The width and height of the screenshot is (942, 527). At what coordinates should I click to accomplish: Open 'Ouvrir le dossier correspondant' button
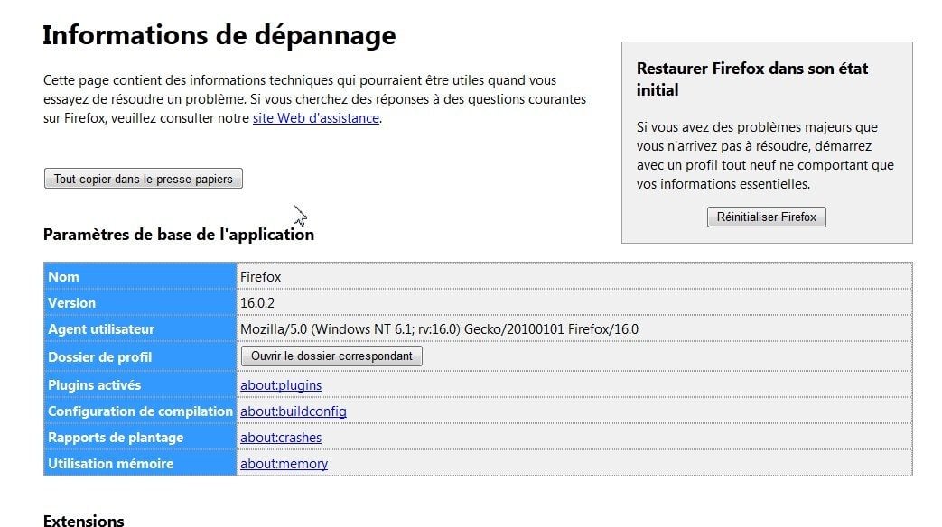pyautogui.click(x=331, y=356)
